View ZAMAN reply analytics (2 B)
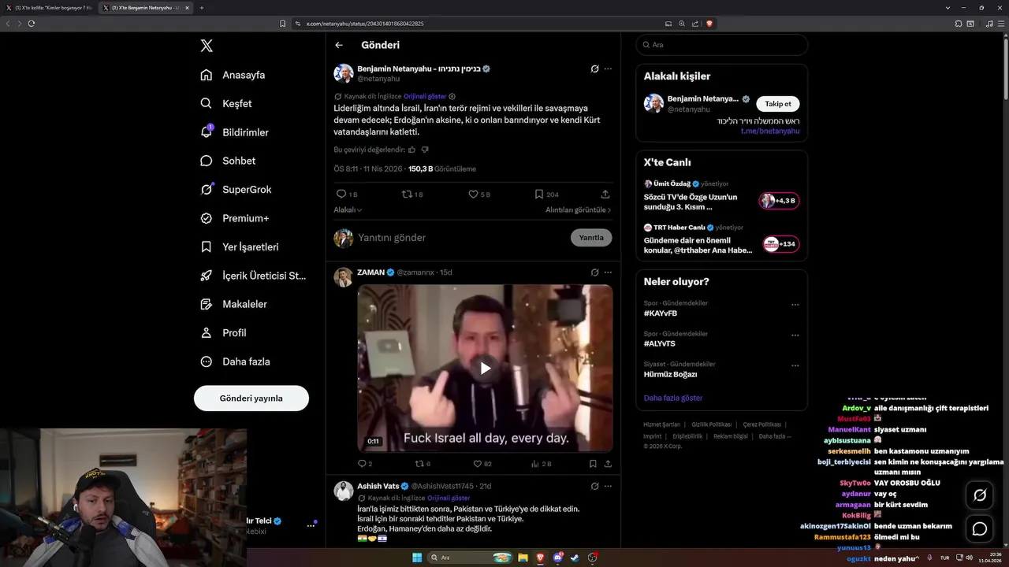The height and width of the screenshot is (567, 1009). pyautogui.click(x=542, y=464)
